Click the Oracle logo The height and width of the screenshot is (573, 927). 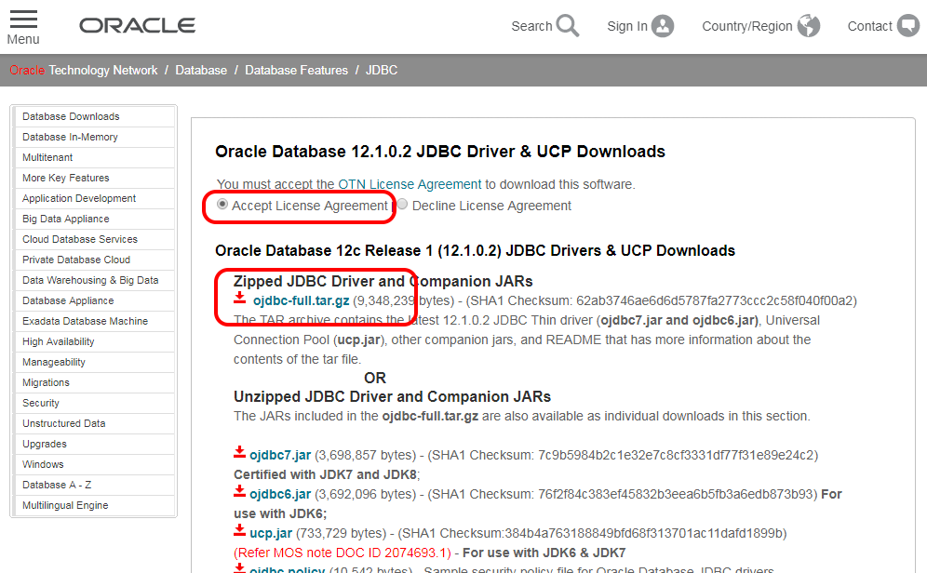137,25
